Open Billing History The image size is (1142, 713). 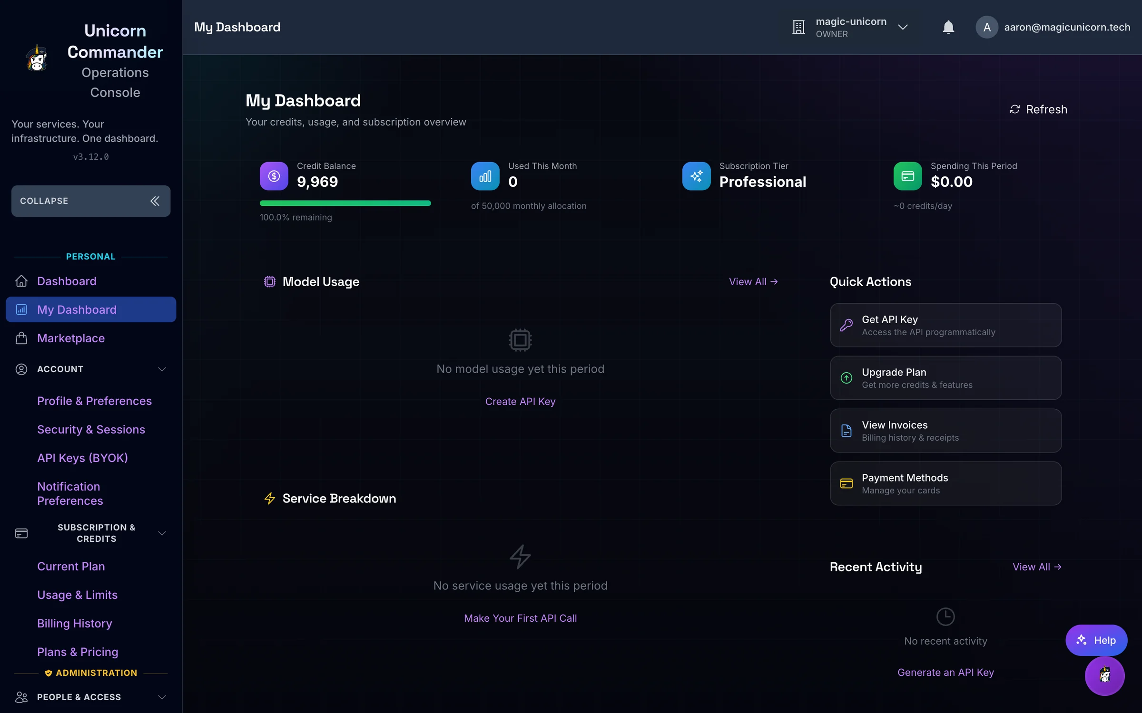(75, 624)
